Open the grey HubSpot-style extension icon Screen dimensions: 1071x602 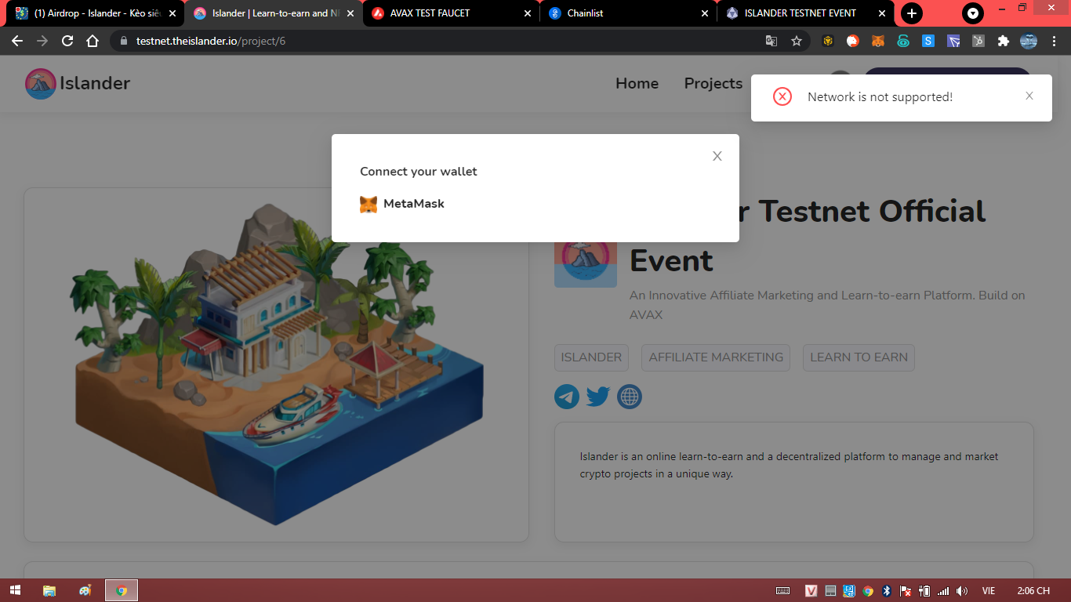click(978, 41)
